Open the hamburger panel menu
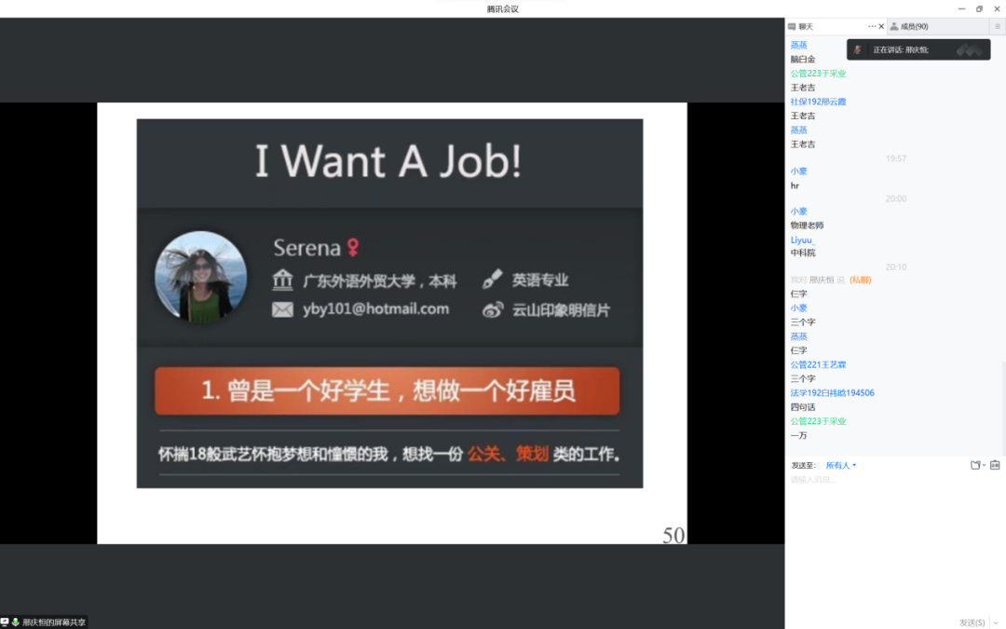The image size is (1006, 629). pos(997,27)
